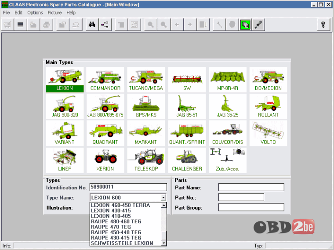Image resolution: width=334 pixels, height=250 pixels.
Task: Click the spark plug tool icon
Action: (x=258, y=25)
